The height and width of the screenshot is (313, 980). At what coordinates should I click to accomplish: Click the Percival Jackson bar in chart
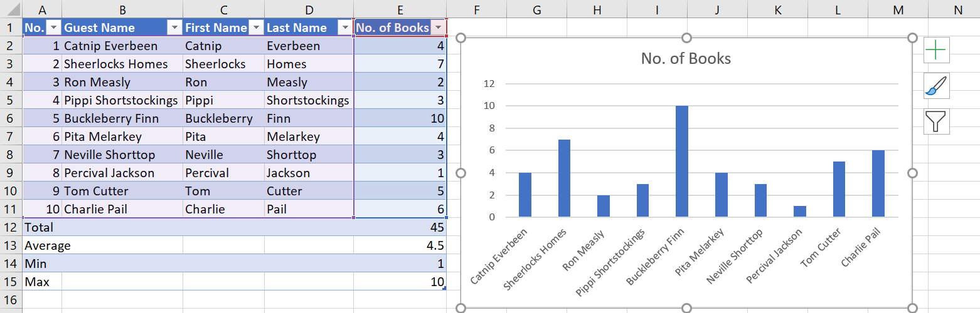(x=799, y=212)
